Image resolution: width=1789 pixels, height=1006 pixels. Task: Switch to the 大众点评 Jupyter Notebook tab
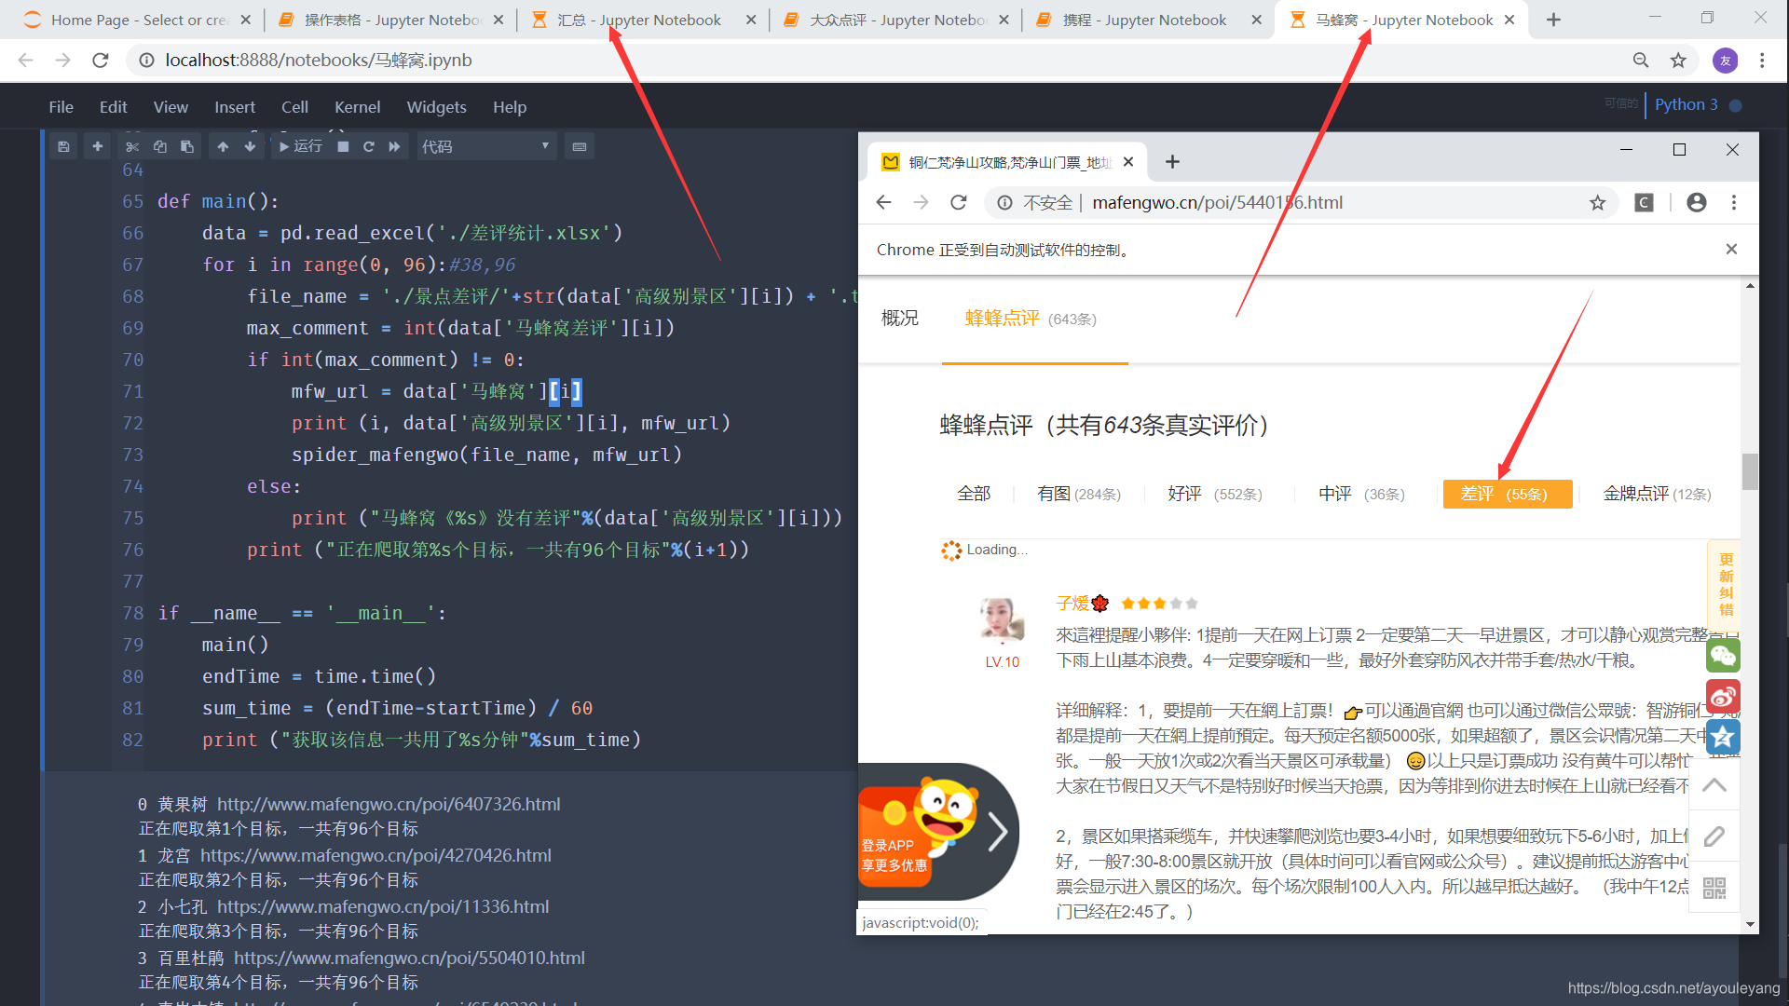coord(896,20)
